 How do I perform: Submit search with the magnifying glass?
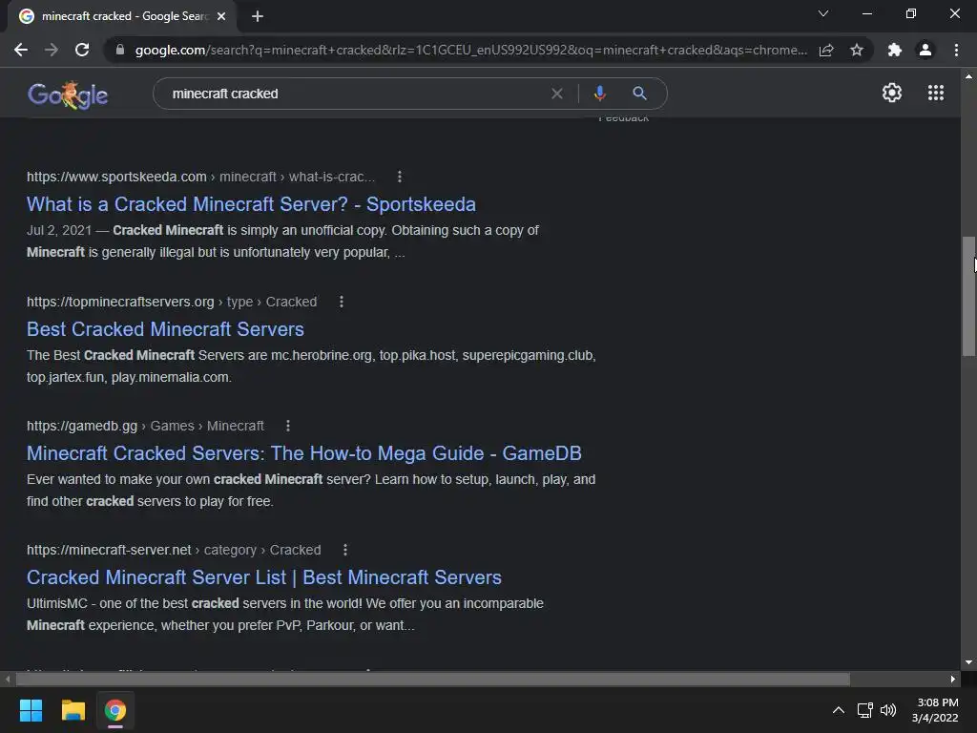tap(639, 94)
